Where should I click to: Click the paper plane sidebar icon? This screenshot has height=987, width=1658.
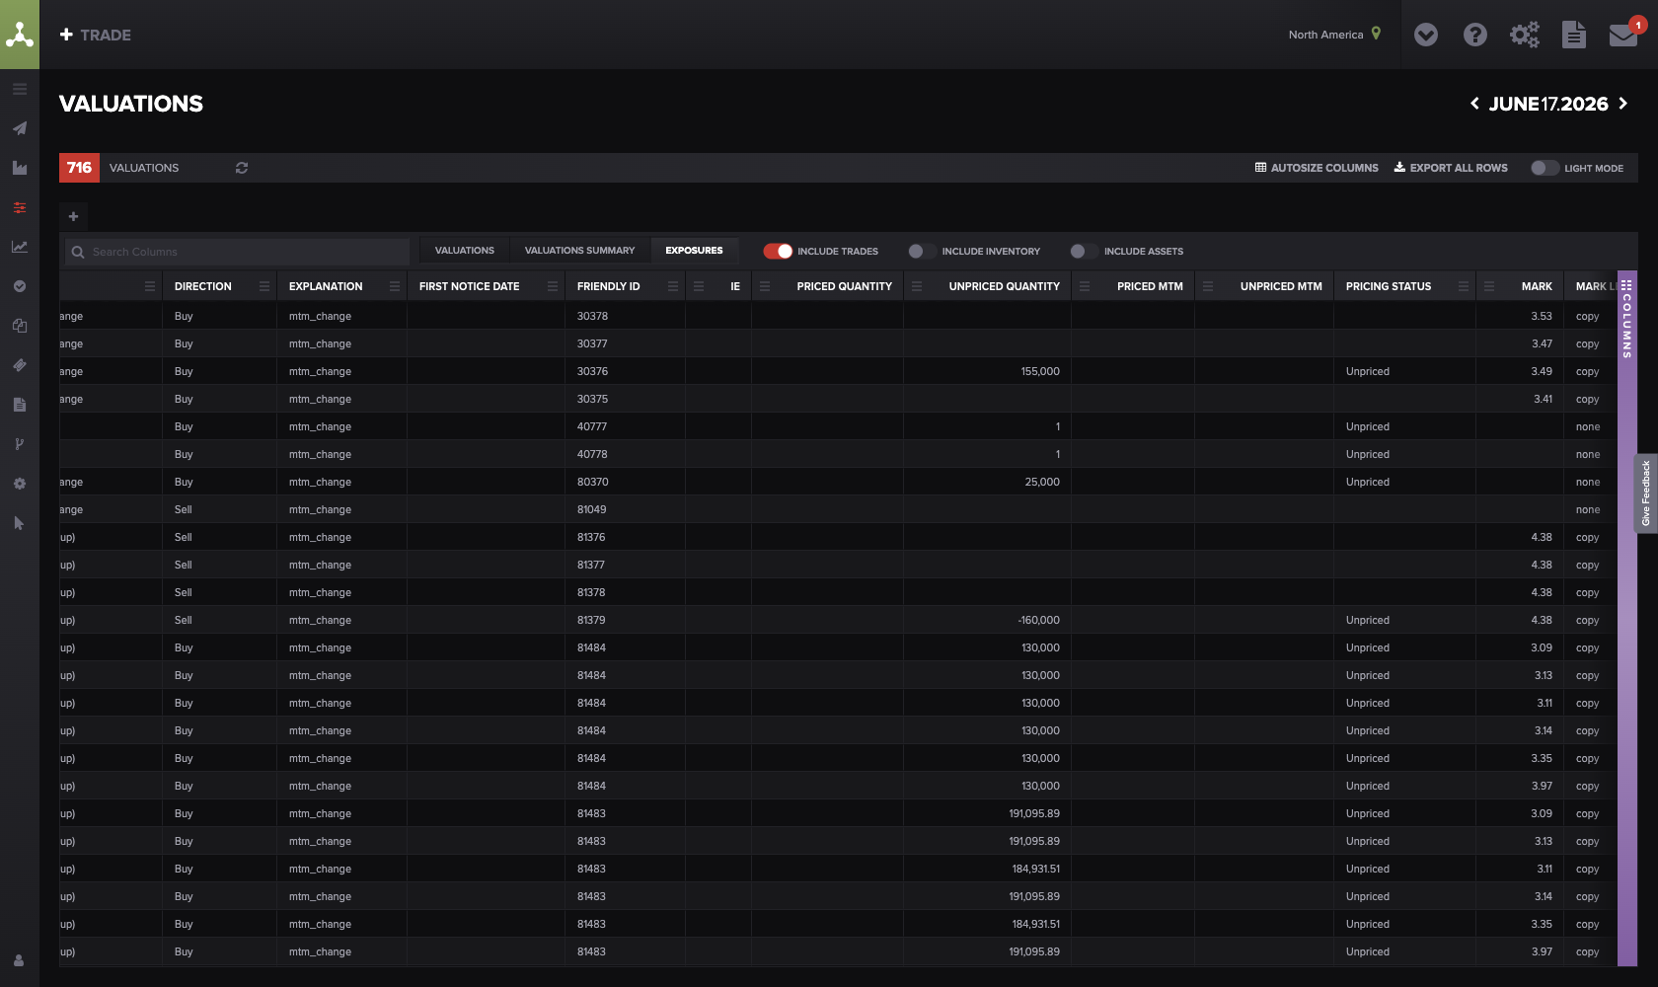tap(20, 128)
